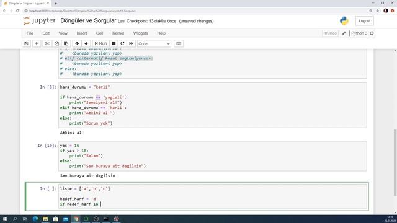Click the commented markdown cell at top

point(212,63)
